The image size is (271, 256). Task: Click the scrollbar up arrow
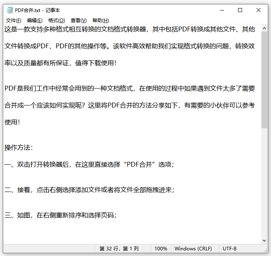[x=264, y=28]
